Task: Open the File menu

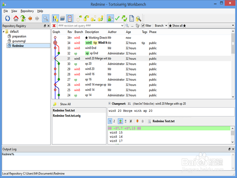Action: click(6, 11)
